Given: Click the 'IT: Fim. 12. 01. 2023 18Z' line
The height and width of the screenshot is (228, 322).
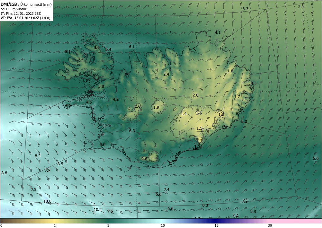Looking at the screenshot, I should (x=21, y=14).
